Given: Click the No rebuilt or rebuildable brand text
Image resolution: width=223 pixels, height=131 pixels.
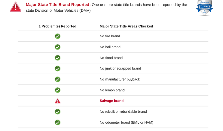Looking at the screenshot, I should 123,112.
